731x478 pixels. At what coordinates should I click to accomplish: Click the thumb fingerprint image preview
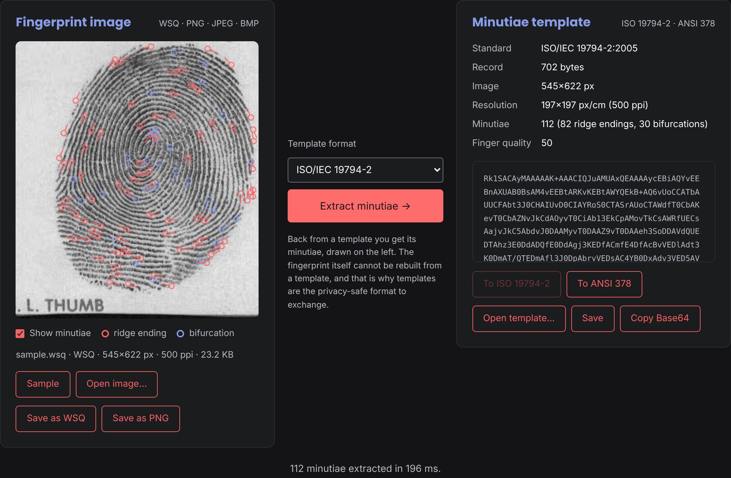pyautogui.click(x=137, y=179)
